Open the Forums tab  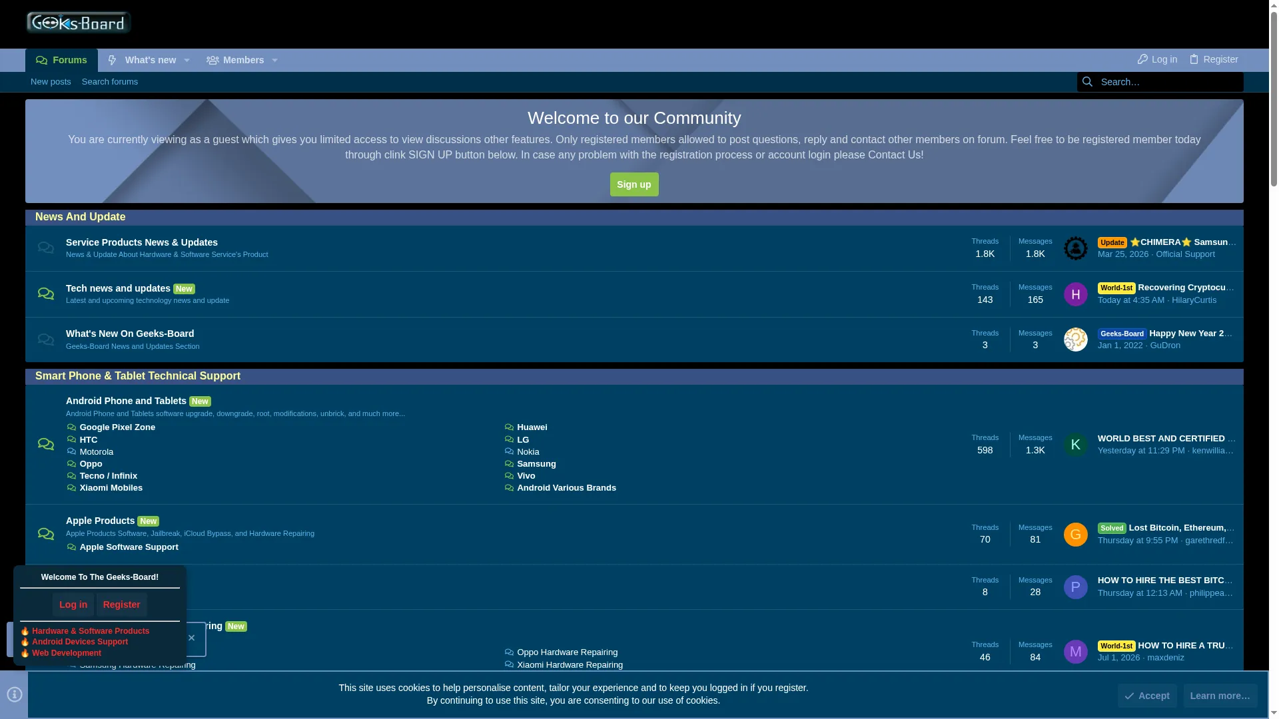61,61
